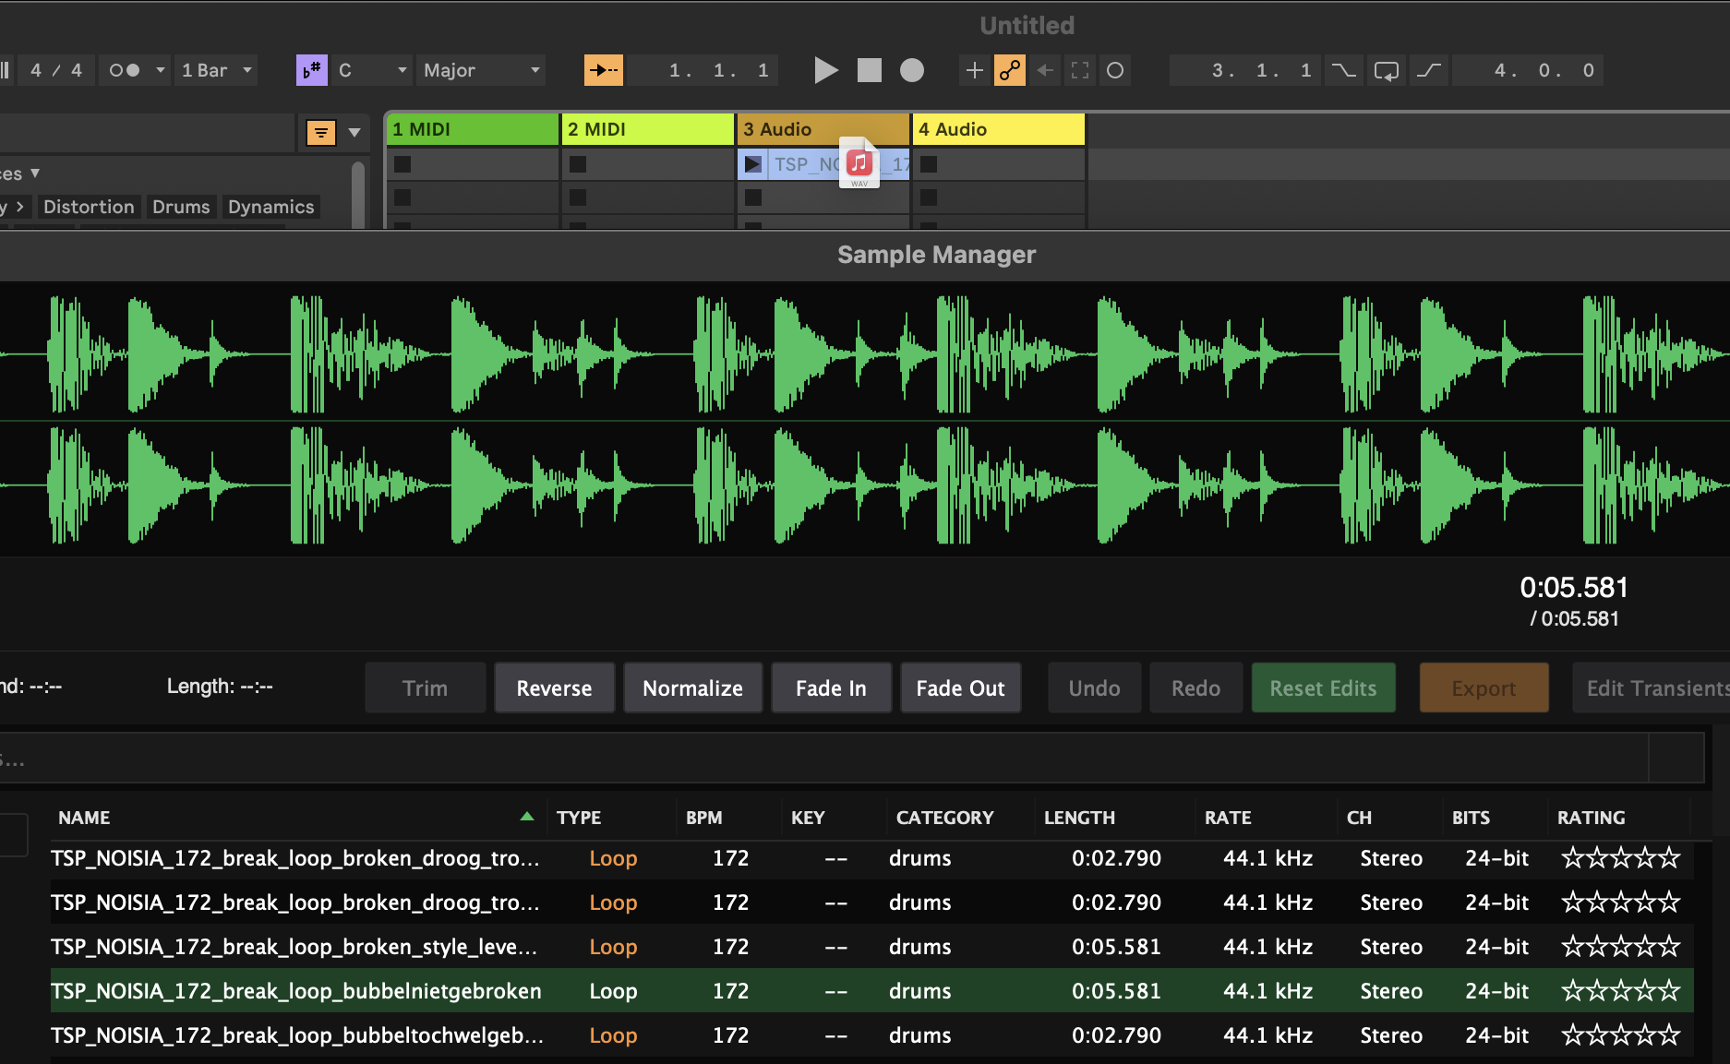Launch the TSP clip in track 3
This screenshot has height=1064, width=1730.
[x=753, y=164]
